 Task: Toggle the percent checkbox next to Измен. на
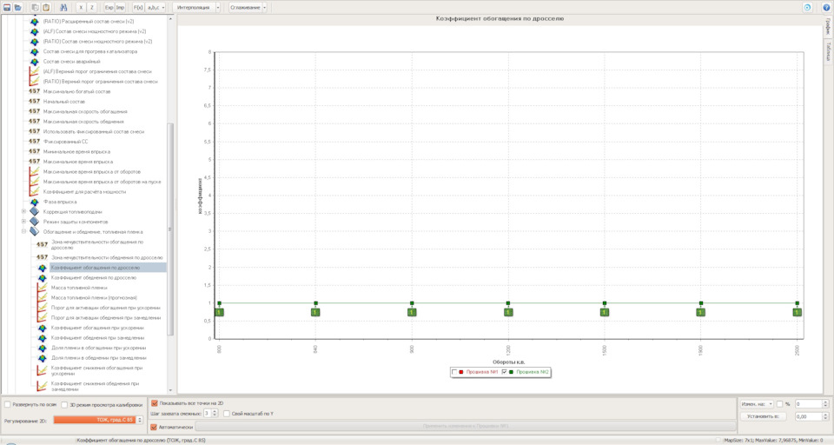779,404
